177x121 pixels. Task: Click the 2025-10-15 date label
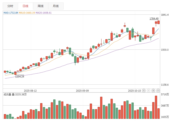coord(134,90)
